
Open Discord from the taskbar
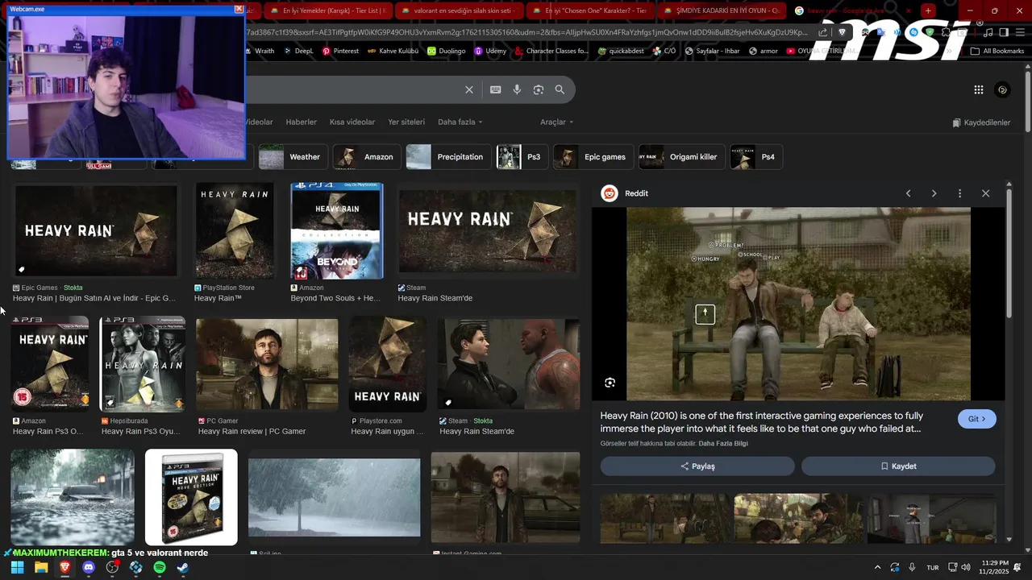tap(89, 567)
